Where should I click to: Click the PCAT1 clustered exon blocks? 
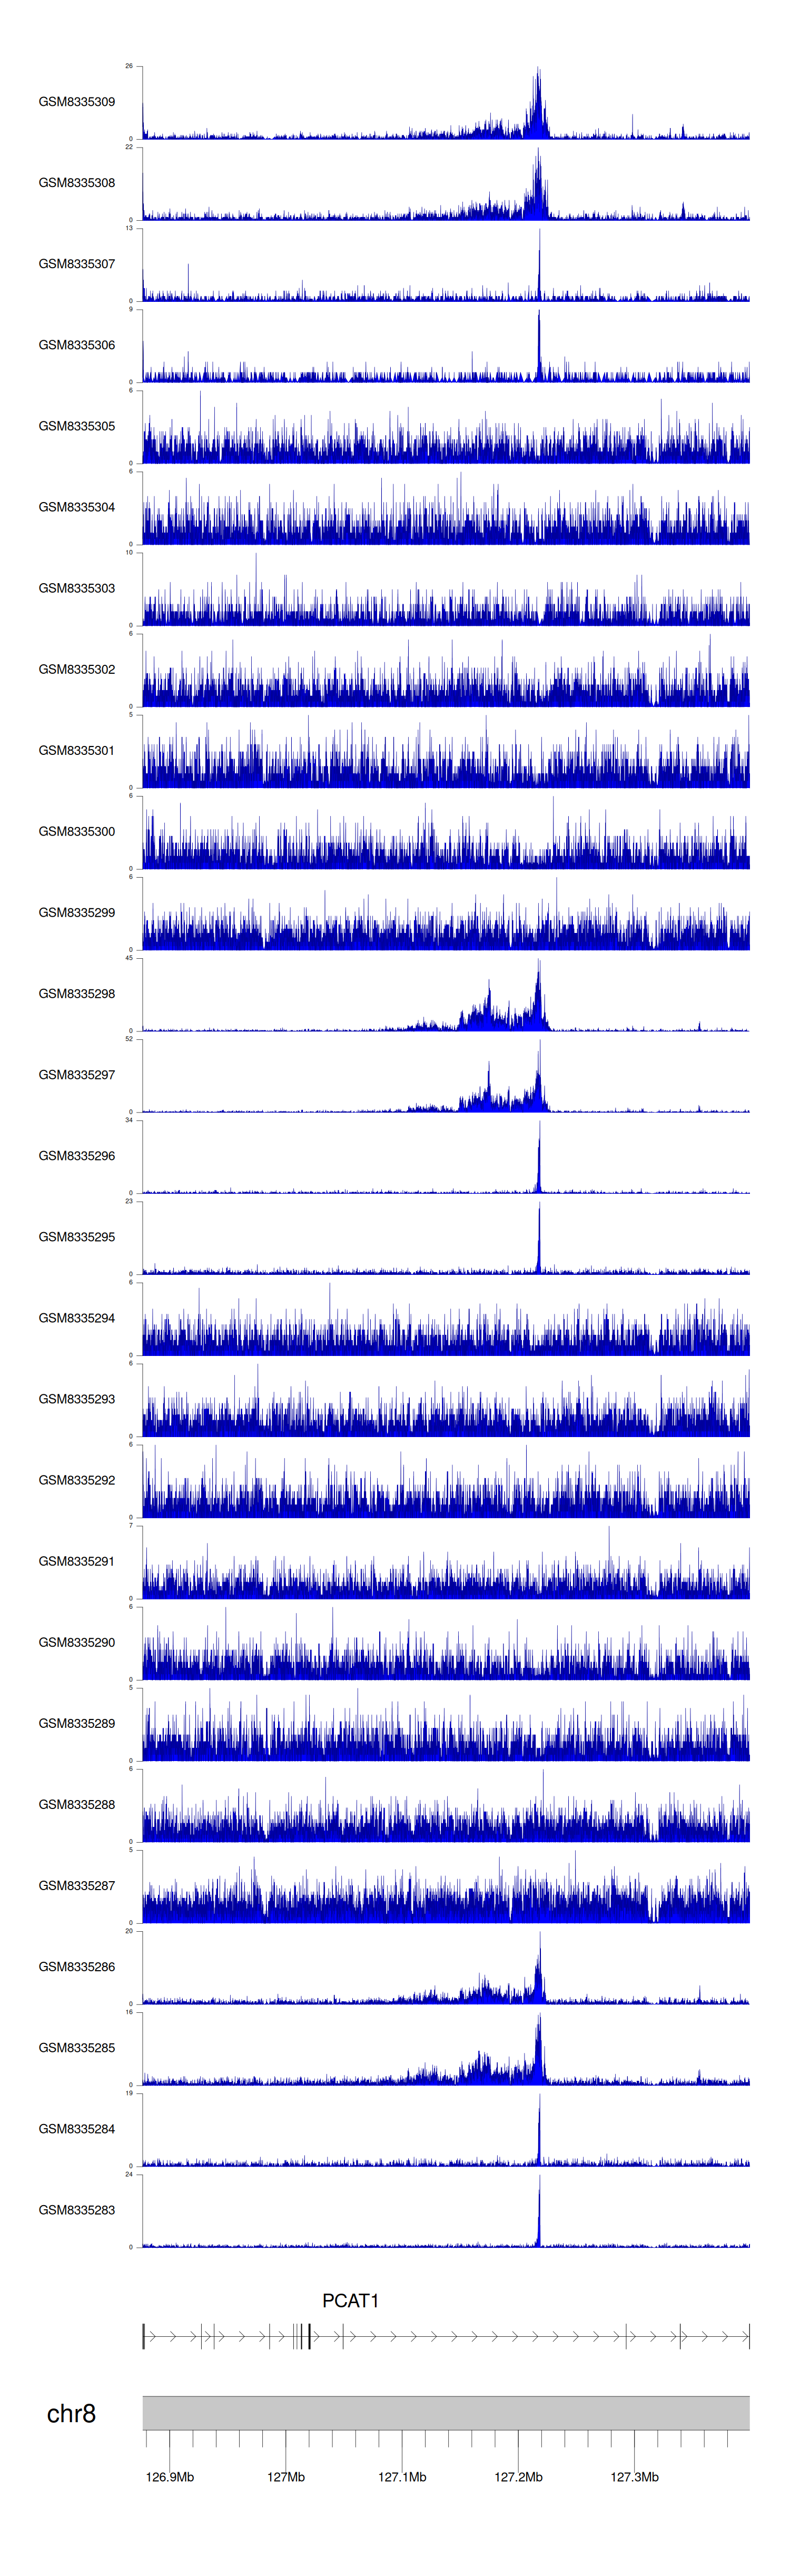click(x=301, y=2337)
